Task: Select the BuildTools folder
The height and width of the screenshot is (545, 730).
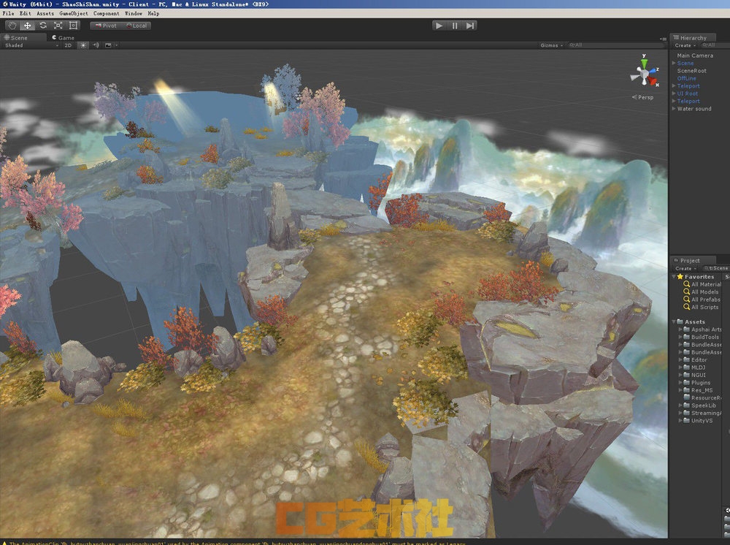Action: (x=701, y=337)
